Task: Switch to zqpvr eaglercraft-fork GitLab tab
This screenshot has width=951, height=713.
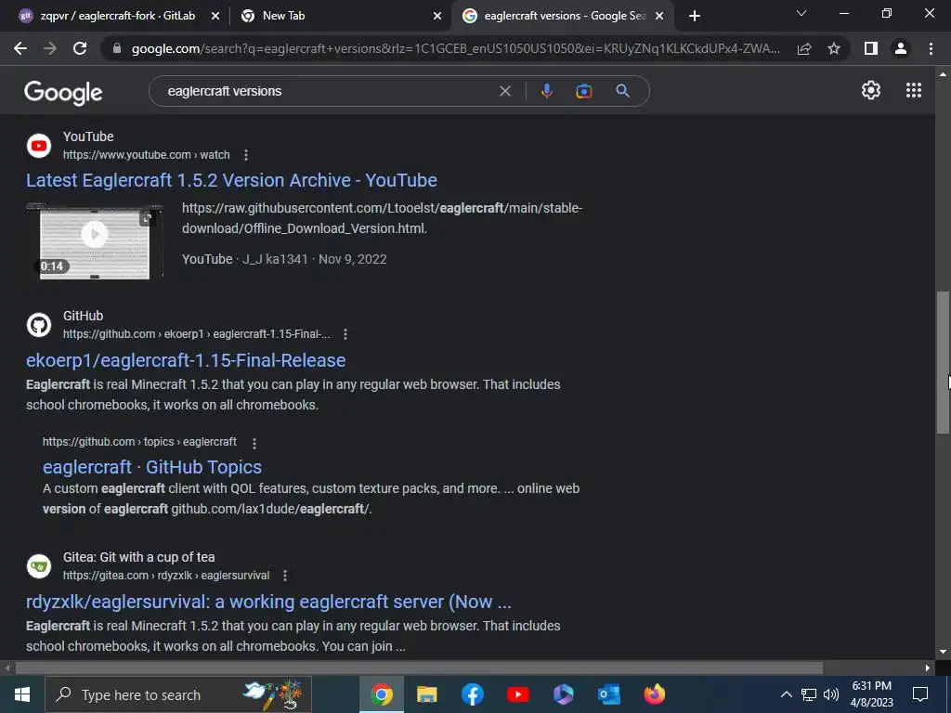Action: (x=118, y=16)
